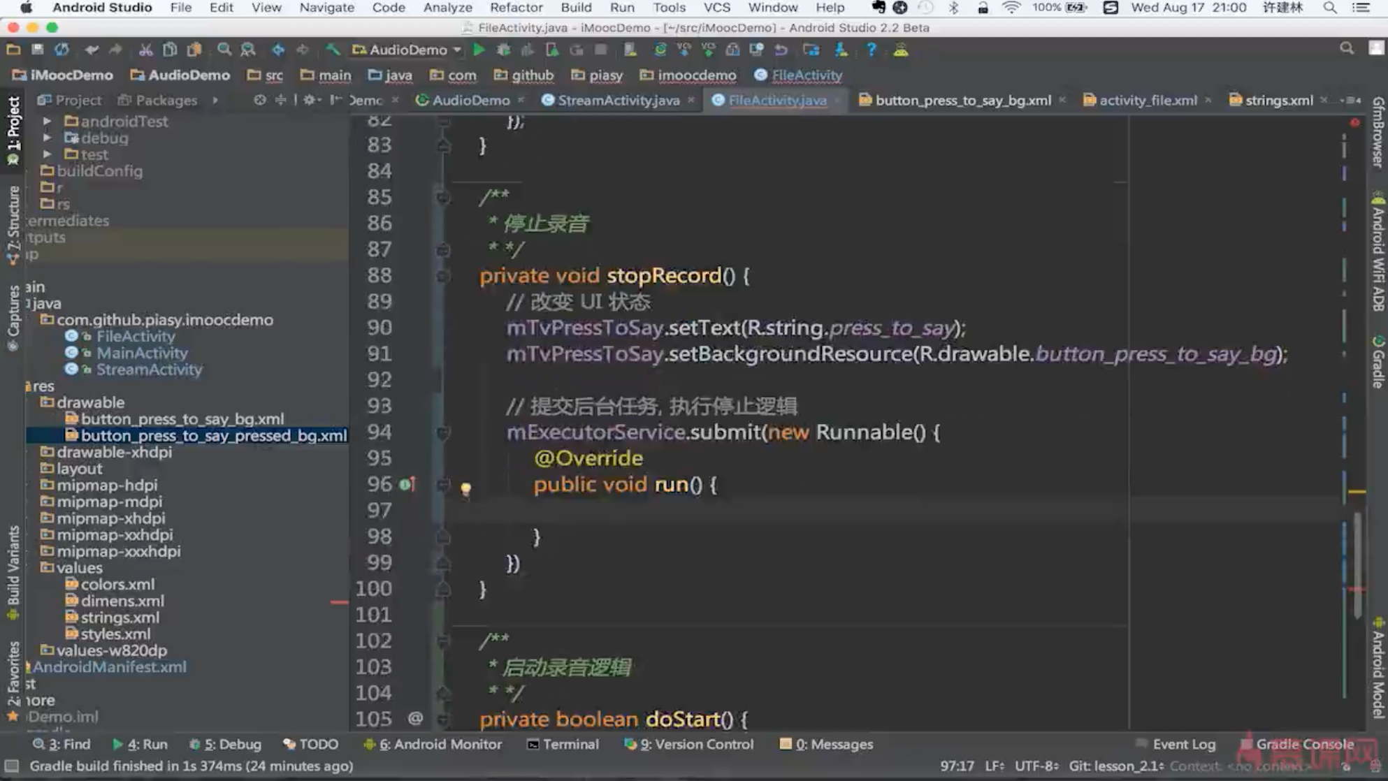
Task: Open the TODO tool window
Action: [311, 744]
